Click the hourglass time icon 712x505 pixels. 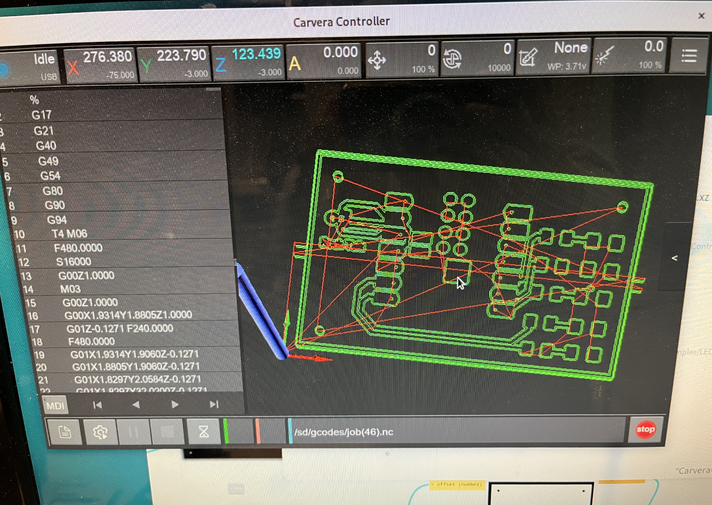coord(204,431)
